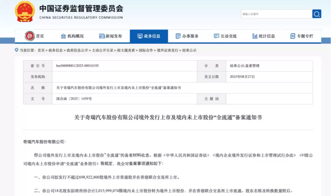
Task: Open 政府信息公开 breadcrumb link
Action: tap(77, 50)
